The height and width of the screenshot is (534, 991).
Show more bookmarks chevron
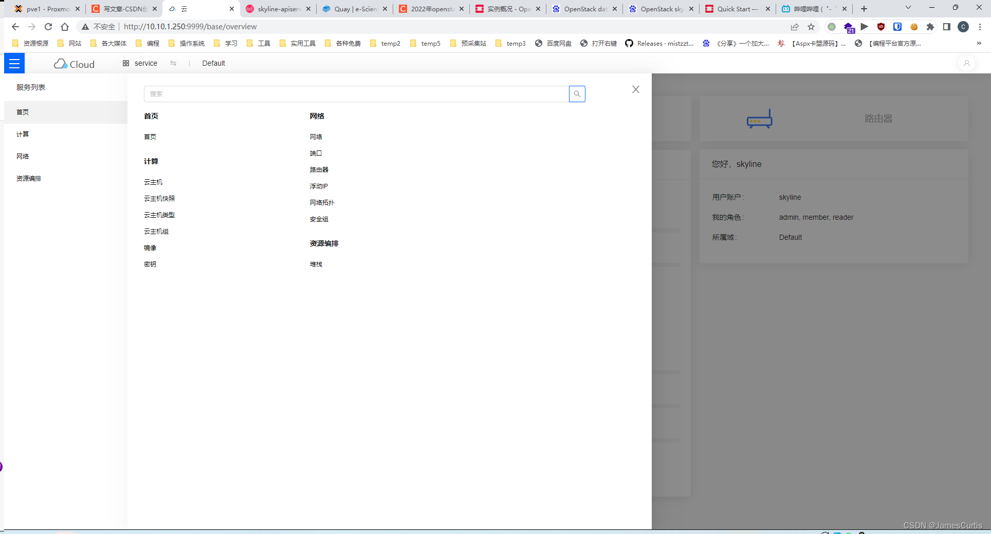coord(979,44)
